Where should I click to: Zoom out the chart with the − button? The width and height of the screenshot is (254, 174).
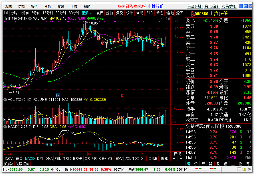pos(181,159)
